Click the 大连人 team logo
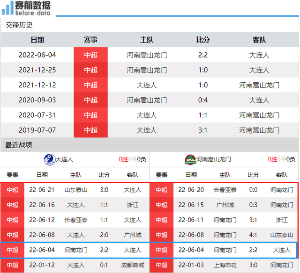This screenshot has width=300, height=273. (x=50, y=159)
